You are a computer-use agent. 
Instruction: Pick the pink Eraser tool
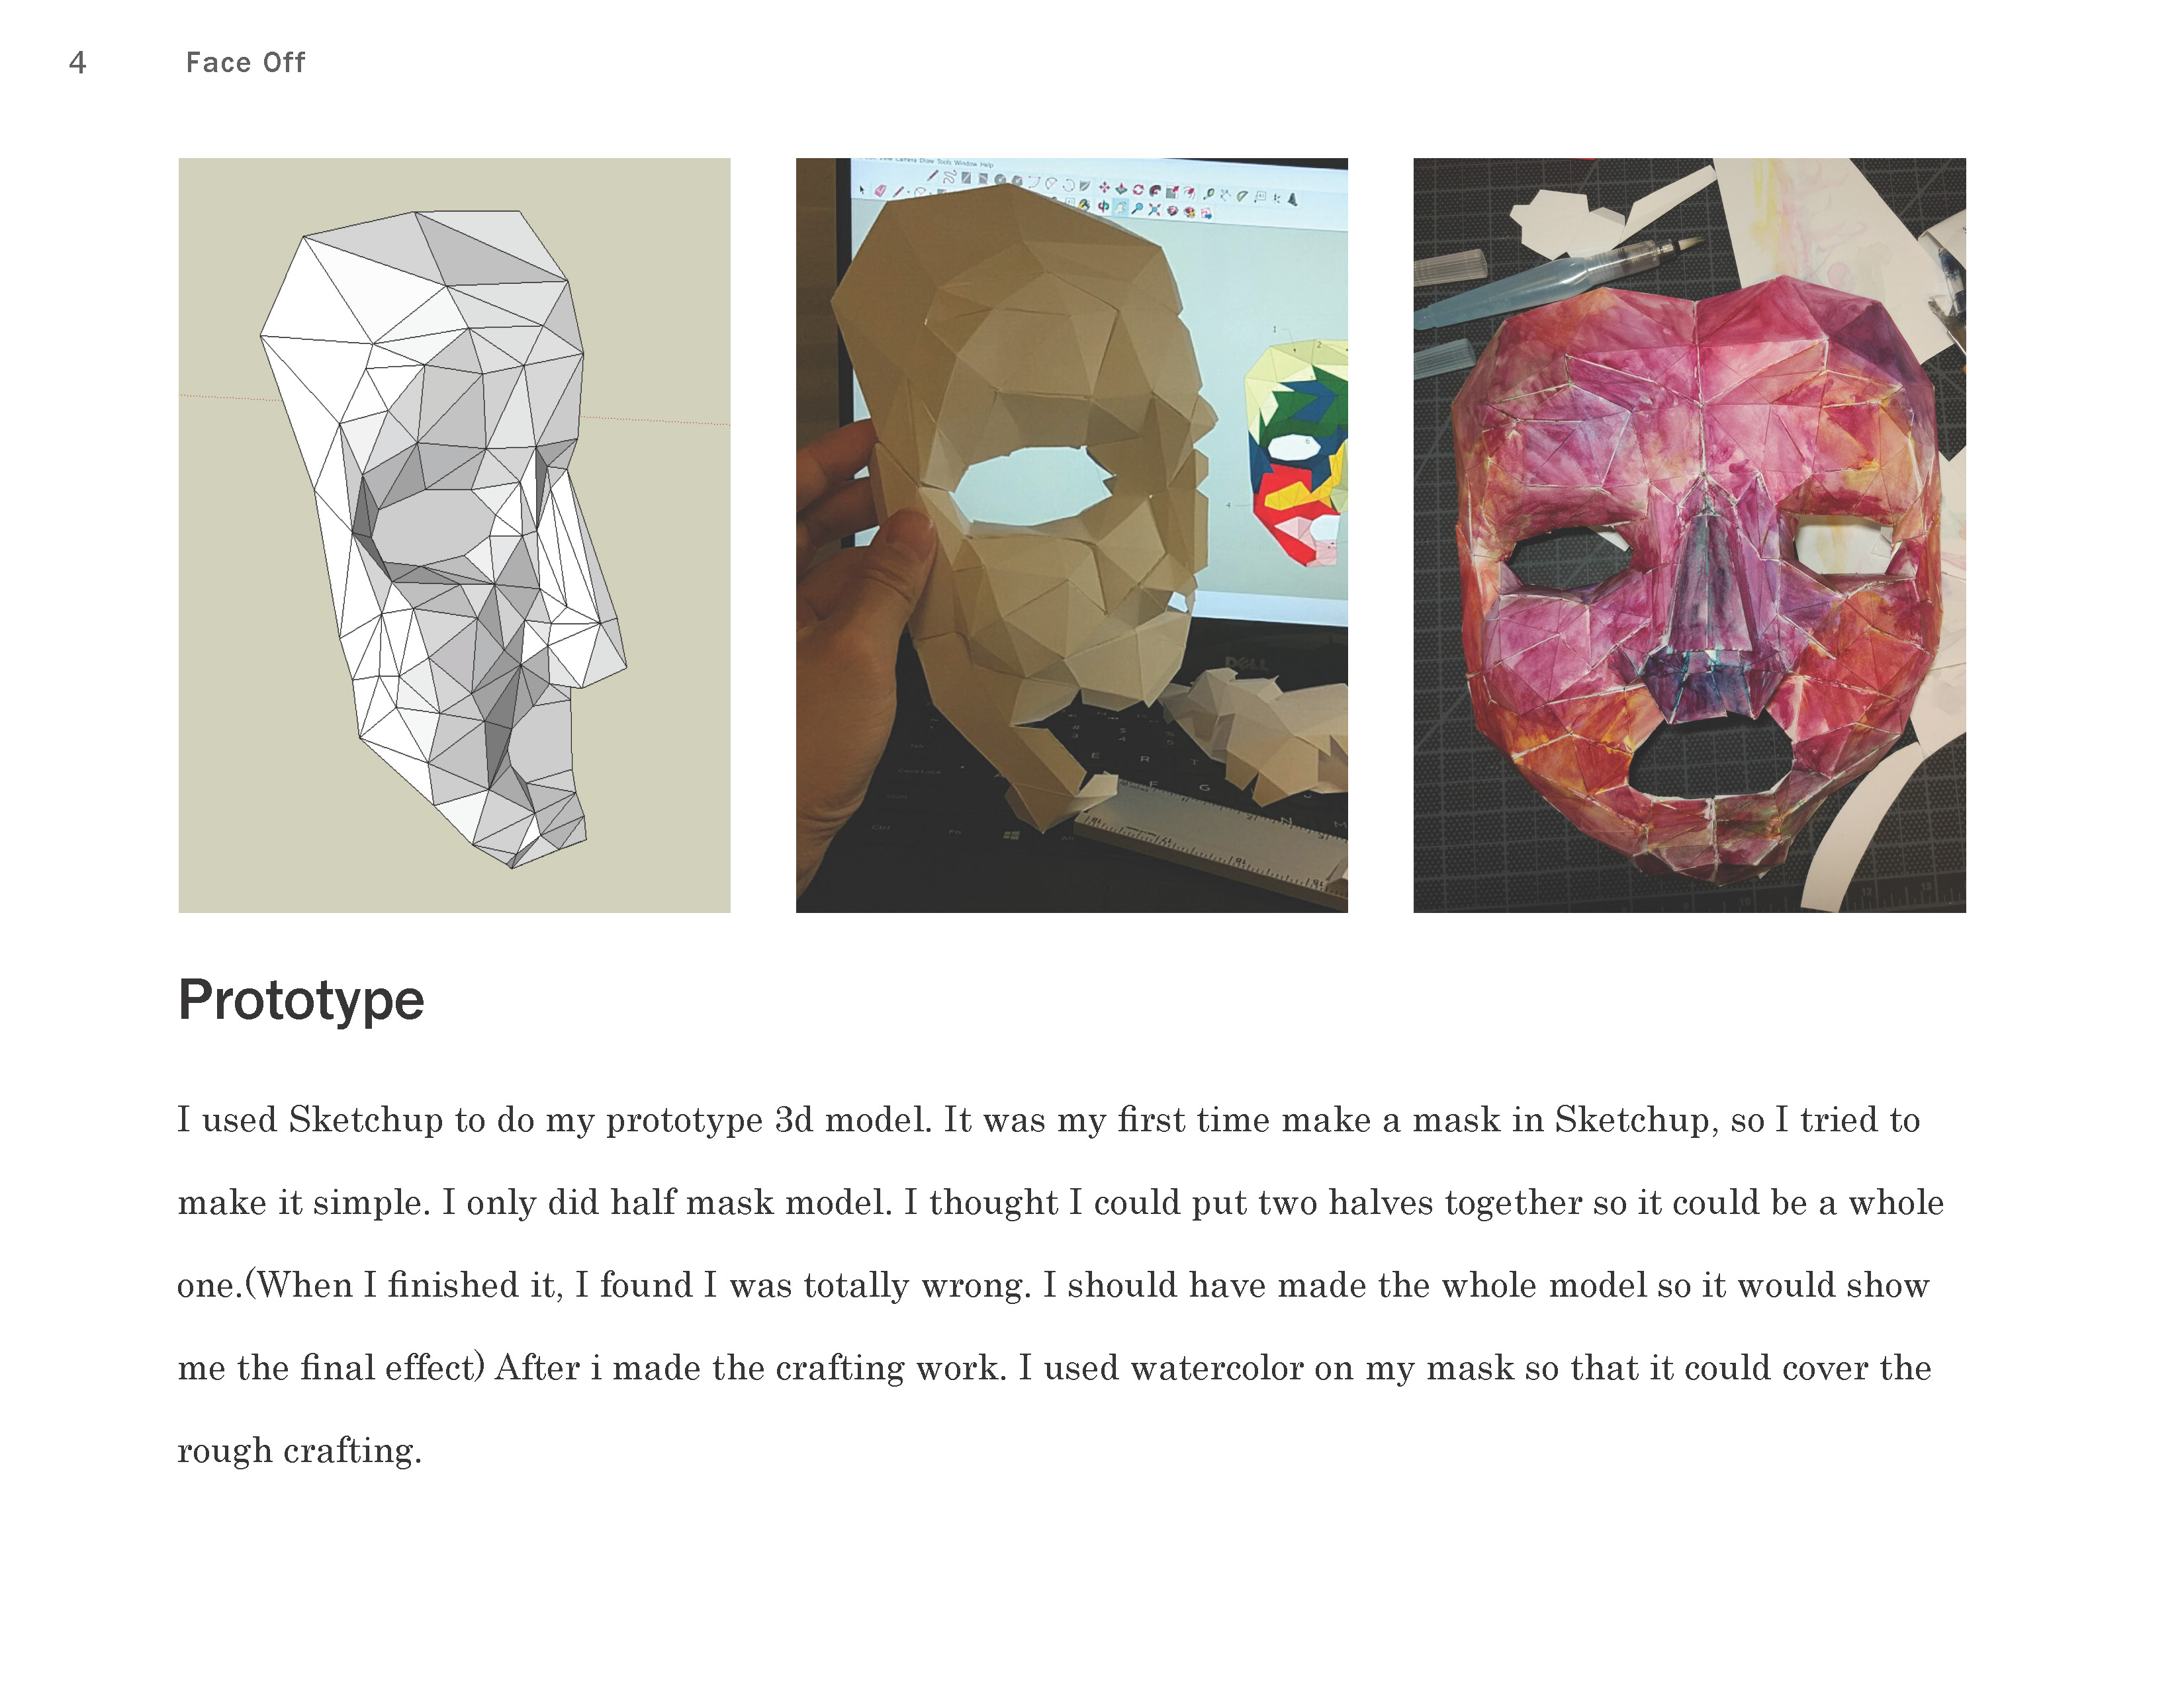pyautogui.click(x=880, y=191)
